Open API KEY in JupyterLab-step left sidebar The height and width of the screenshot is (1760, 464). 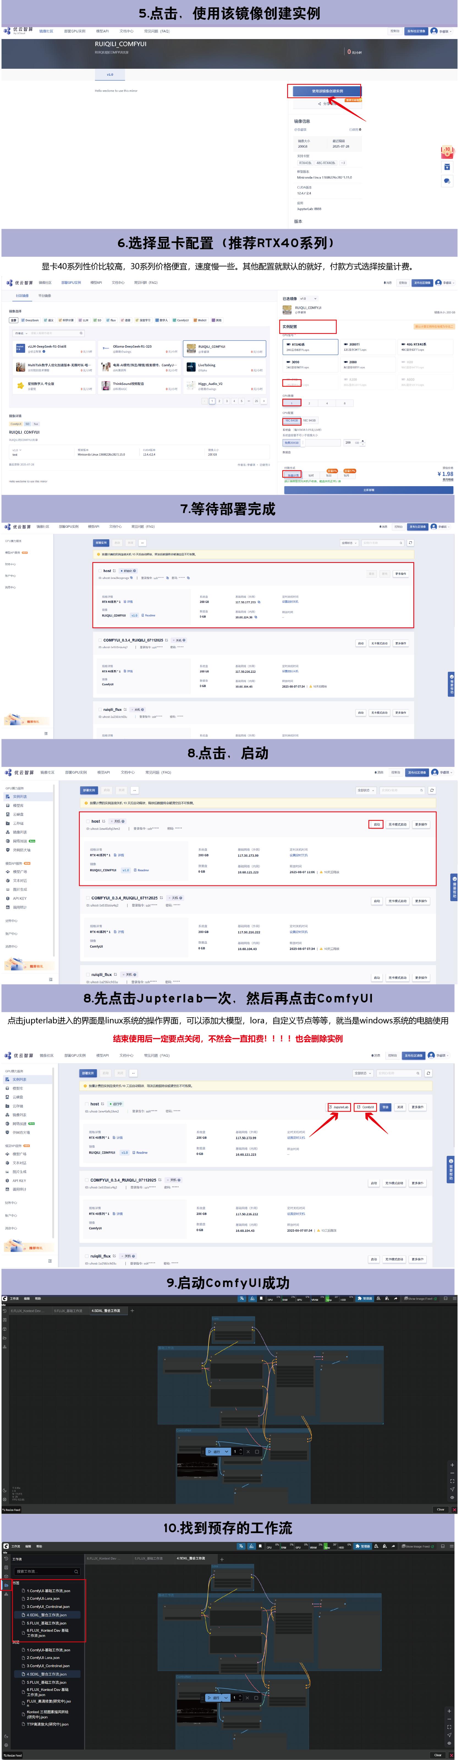(19, 1181)
